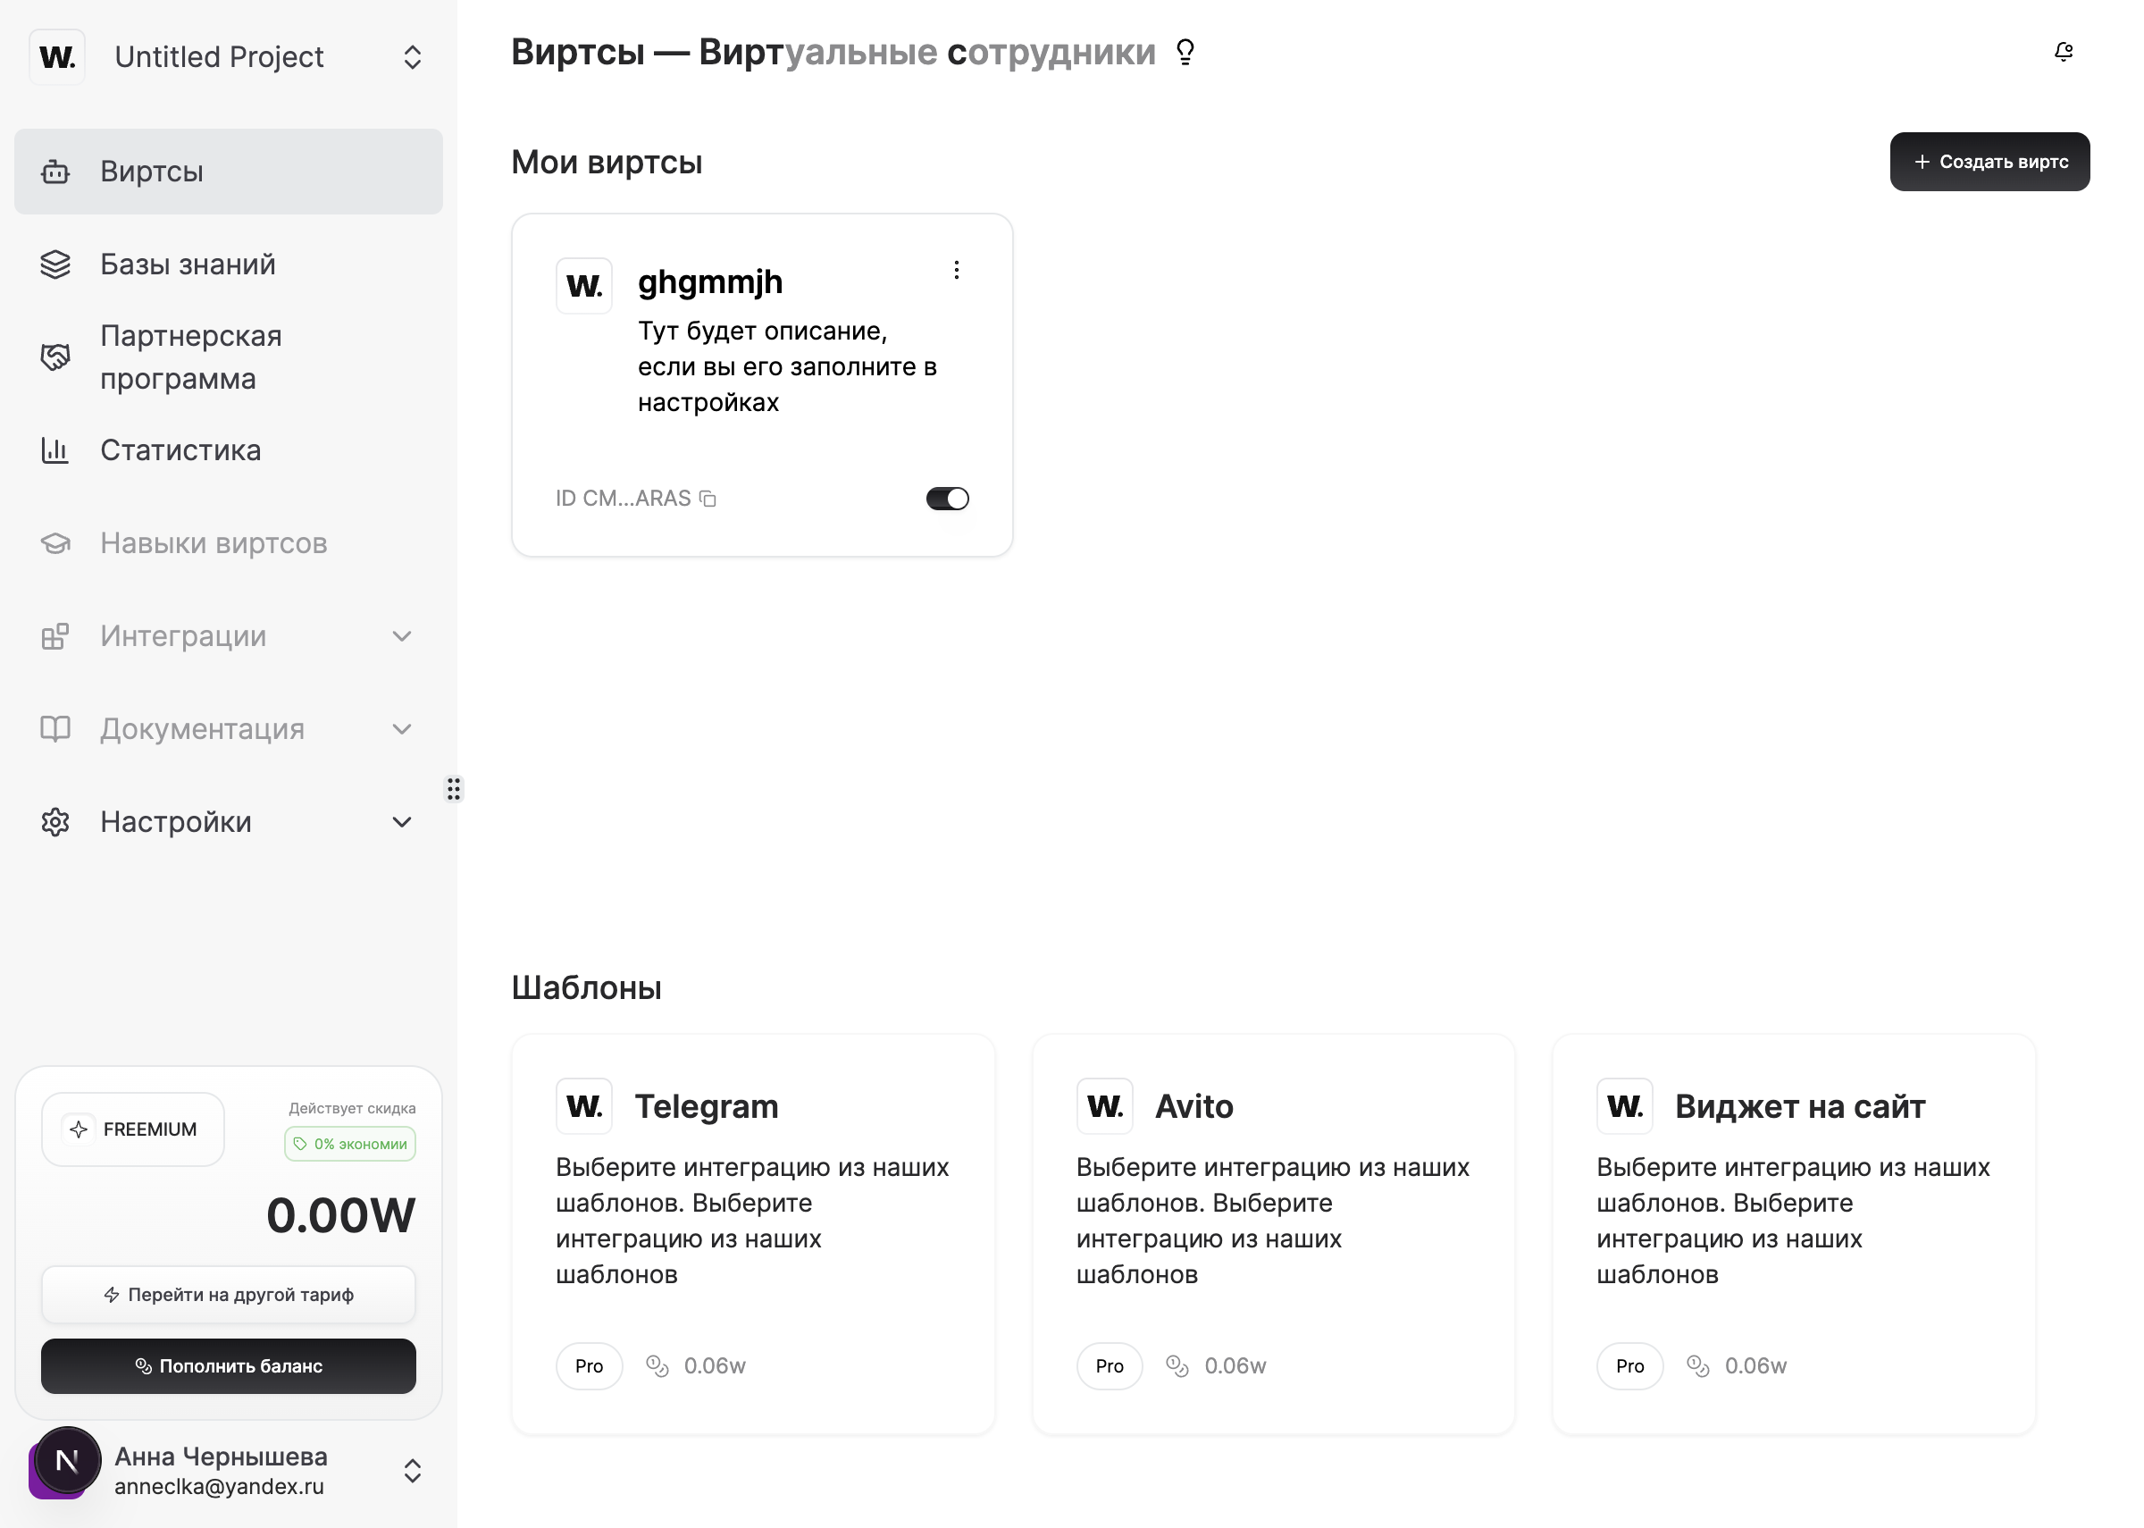This screenshot has height=1528, width=2144.
Task: Click the annecIka@yandex.ru email text
Action: 219,1487
